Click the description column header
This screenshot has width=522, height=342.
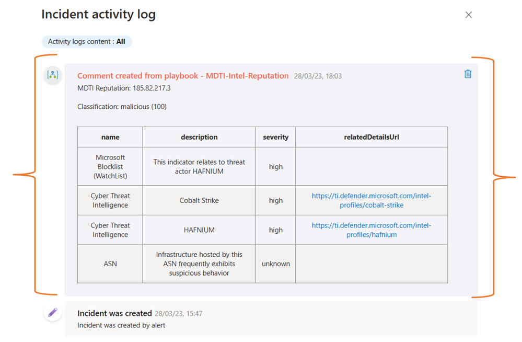[199, 137]
